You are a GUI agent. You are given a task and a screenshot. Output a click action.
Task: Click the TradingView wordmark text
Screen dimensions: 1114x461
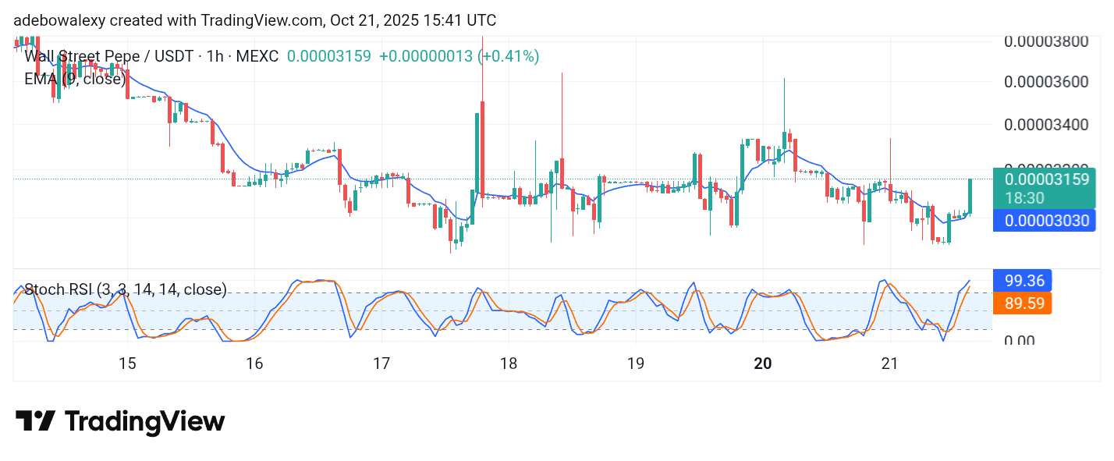(144, 422)
